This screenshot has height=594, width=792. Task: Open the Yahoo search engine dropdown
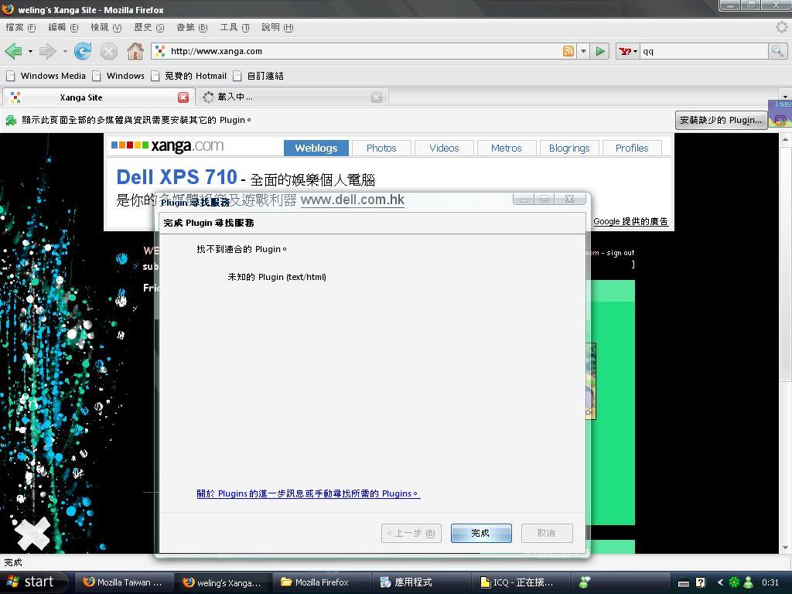pyautogui.click(x=628, y=51)
